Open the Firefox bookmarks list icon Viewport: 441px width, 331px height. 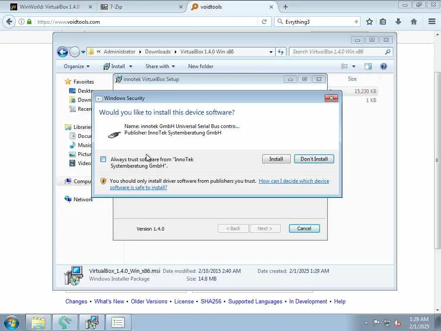coord(383,22)
